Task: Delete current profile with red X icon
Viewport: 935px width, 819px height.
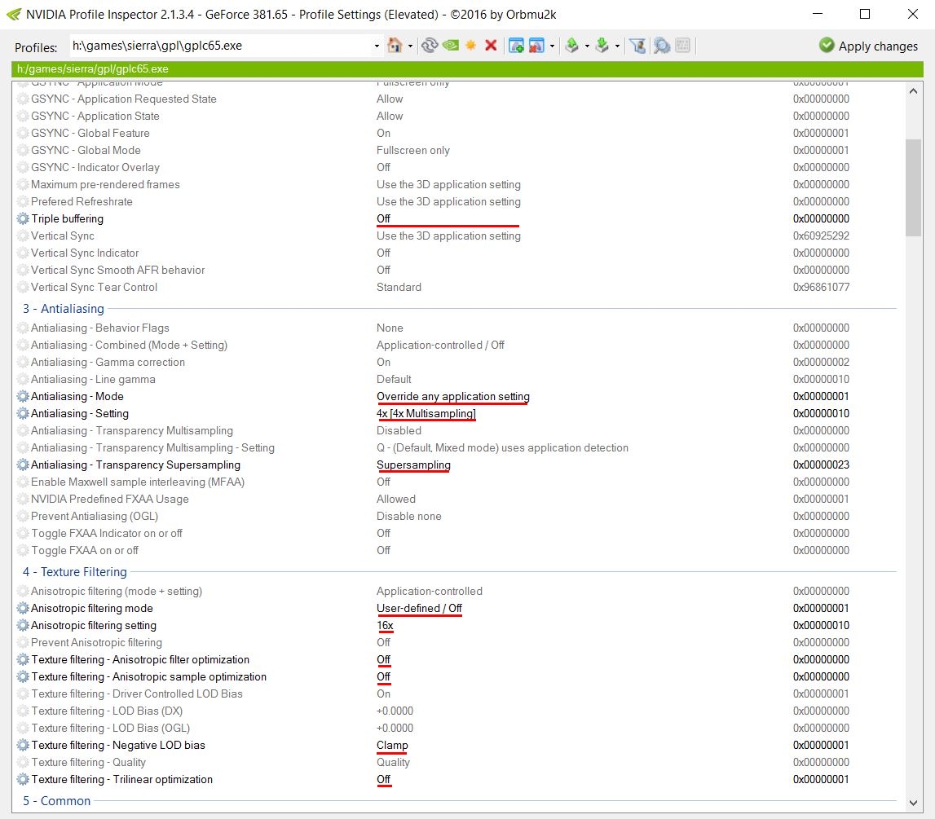Action: 491,46
